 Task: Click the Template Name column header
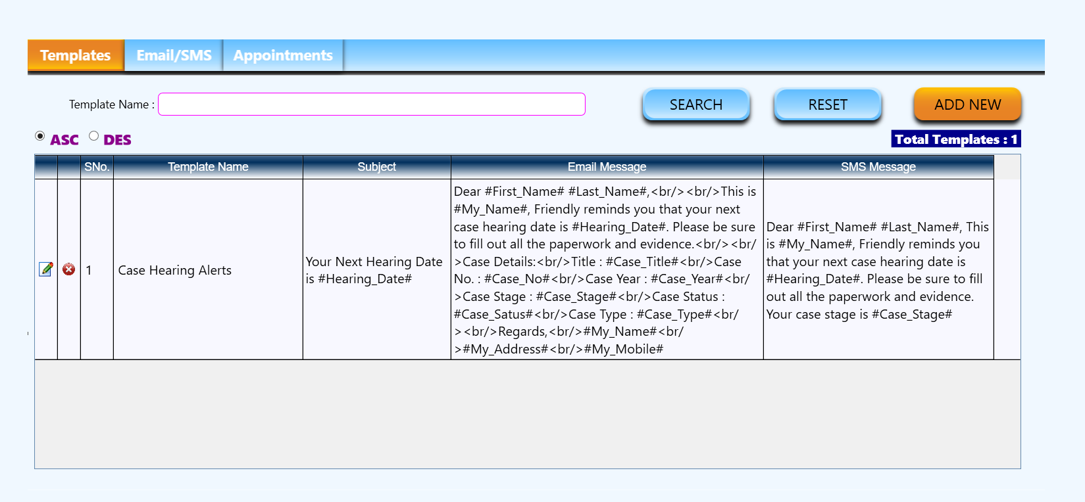click(208, 167)
